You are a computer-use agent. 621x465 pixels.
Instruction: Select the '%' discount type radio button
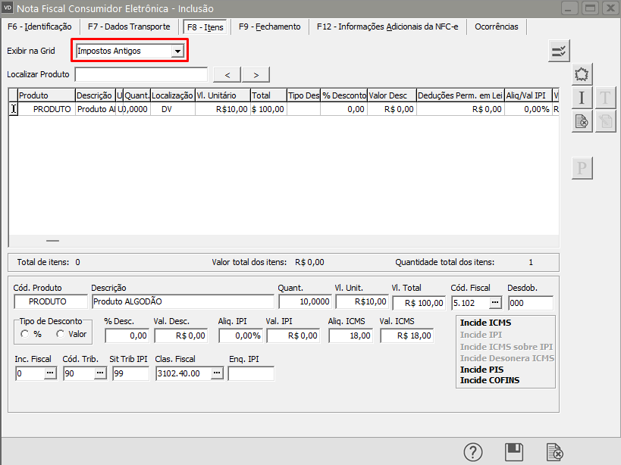point(25,334)
